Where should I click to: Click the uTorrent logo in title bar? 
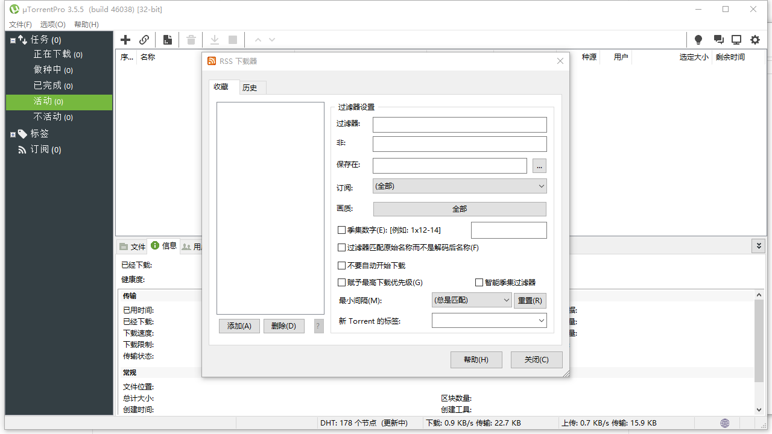click(x=14, y=9)
